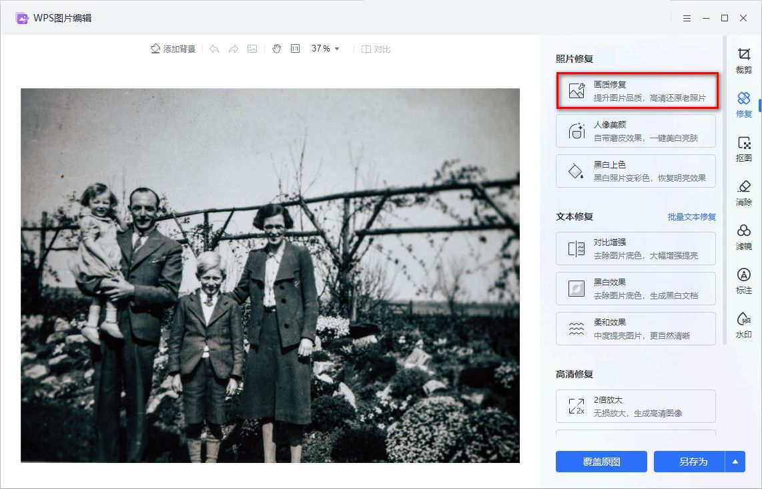Image resolution: width=762 pixels, height=489 pixels.
Task: Select 黑白效果 black white effect
Action: (636, 289)
